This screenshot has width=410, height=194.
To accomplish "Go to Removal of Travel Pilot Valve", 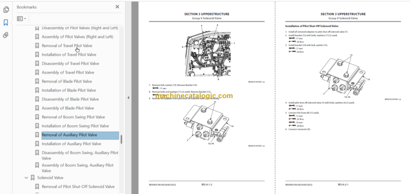I will 67,46.
